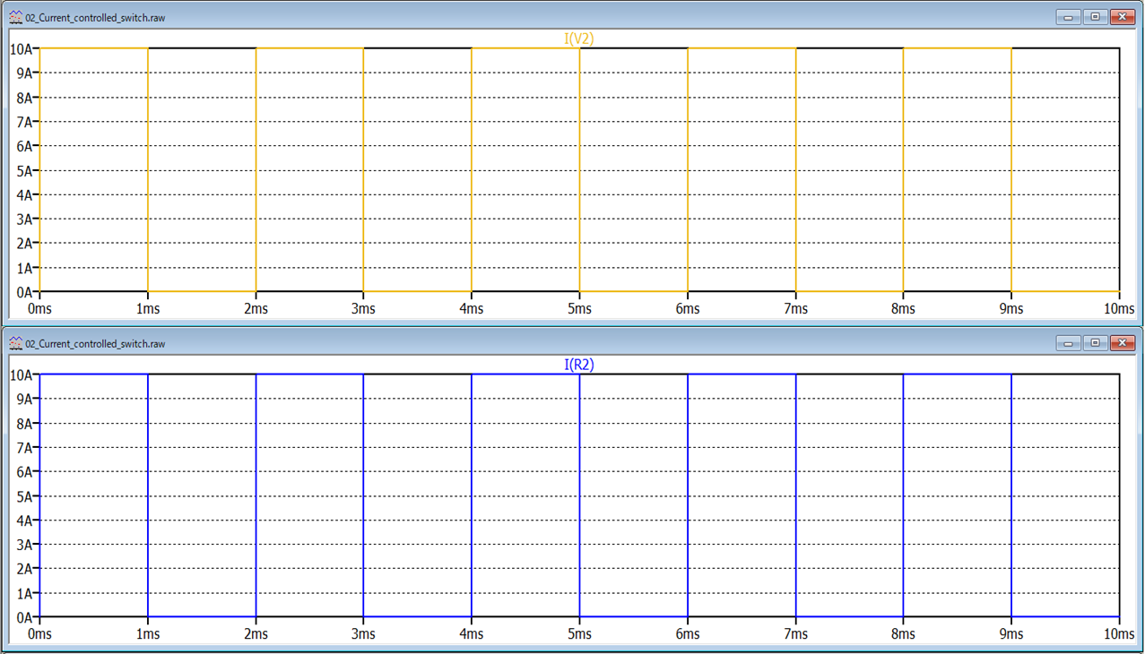Viewport: 1145px width, 654px height.
Task: Close the top I(V2) waveform window
Action: pos(1123,17)
